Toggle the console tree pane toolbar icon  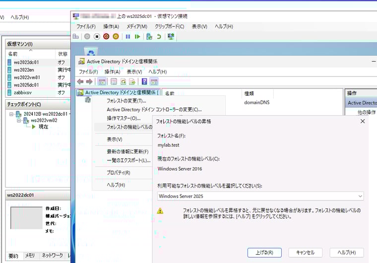[102, 82]
